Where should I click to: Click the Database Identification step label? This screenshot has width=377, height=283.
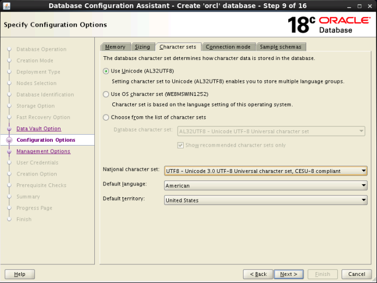pyautogui.click(x=45, y=94)
